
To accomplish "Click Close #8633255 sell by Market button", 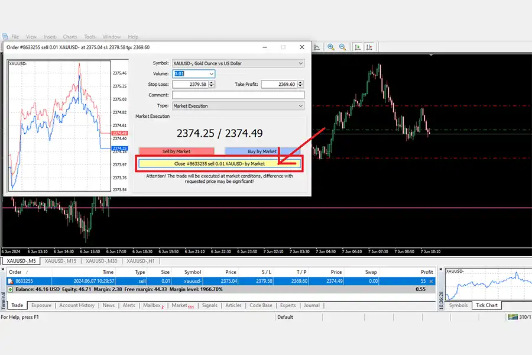I will coord(219,164).
